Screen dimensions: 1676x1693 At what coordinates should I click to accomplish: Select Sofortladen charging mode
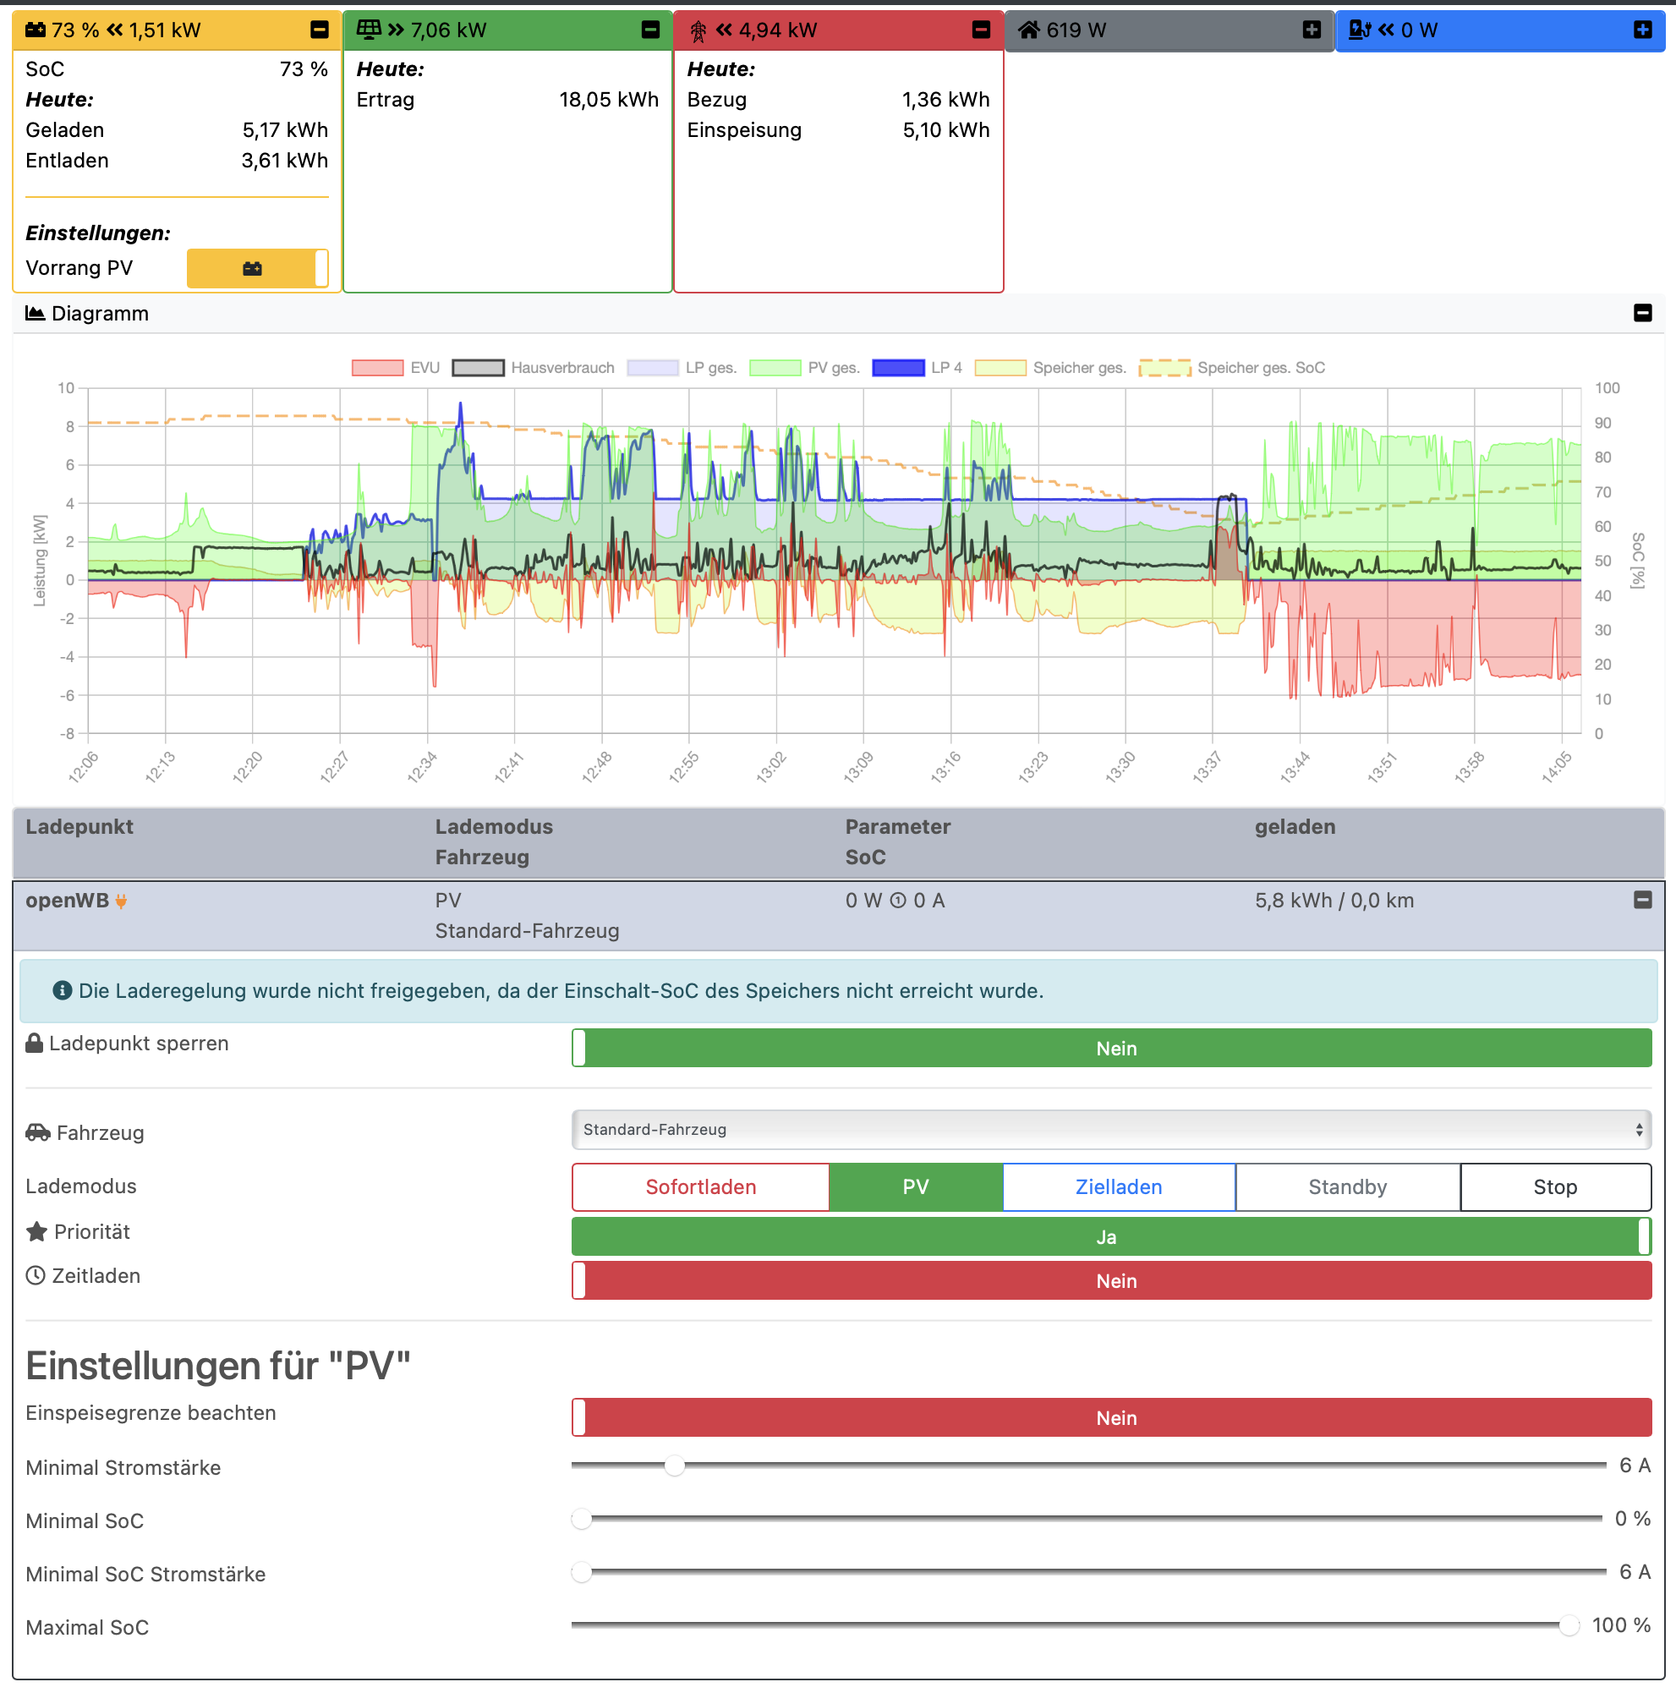point(700,1186)
